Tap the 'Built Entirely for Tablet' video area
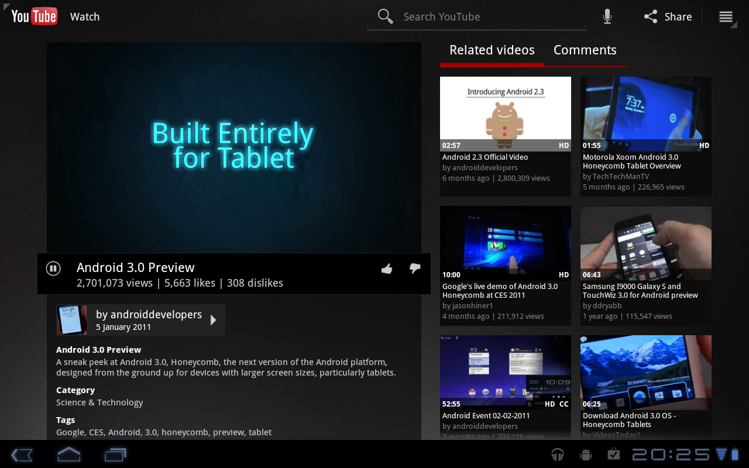Image resolution: width=749 pixels, height=468 pixels. coord(234,147)
